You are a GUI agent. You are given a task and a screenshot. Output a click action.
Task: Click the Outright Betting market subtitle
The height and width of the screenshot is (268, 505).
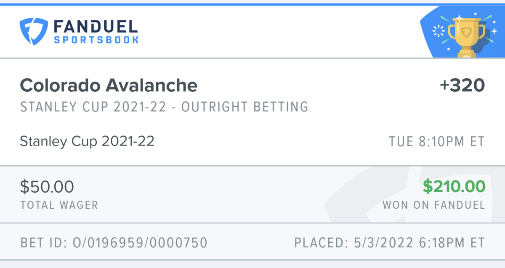pos(164,107)
